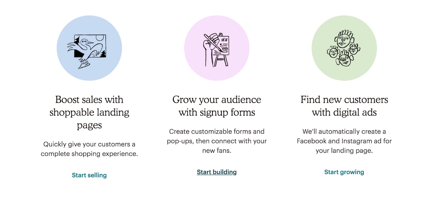The image size is (440, 205).
Task: Click heading Find new customers with digital ads
Action: [x=344, y=106]
